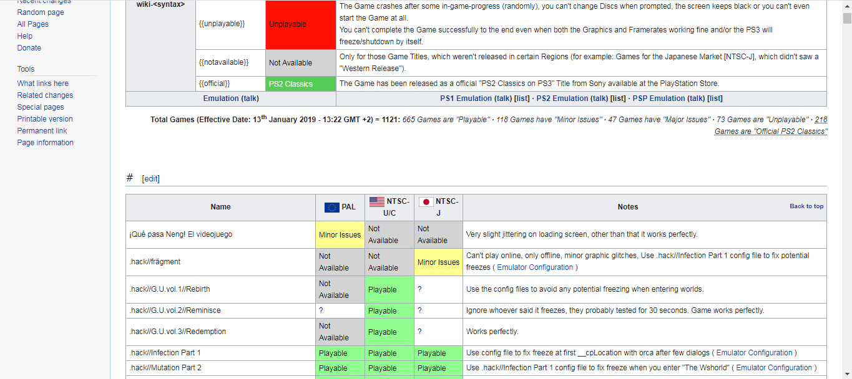The height and width of the screenshot is (379, 852).
Task: Click the Name column header
Action: tap(220, 207)
